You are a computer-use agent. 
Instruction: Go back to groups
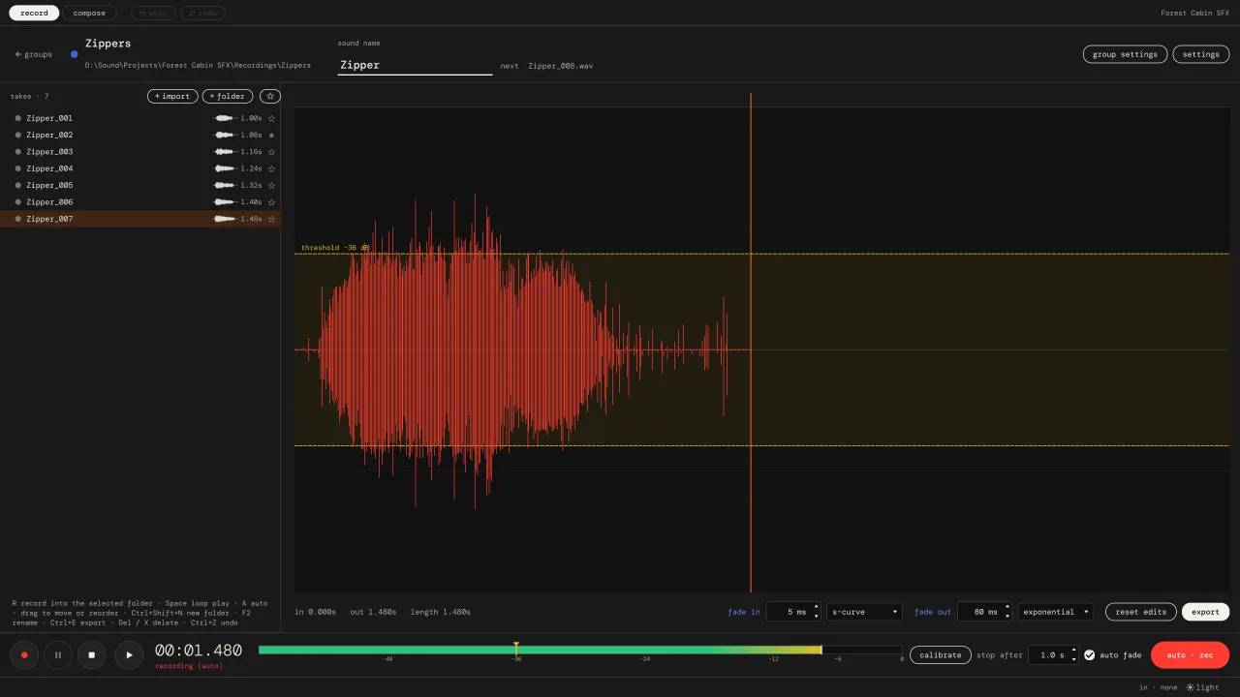point(34,54)
